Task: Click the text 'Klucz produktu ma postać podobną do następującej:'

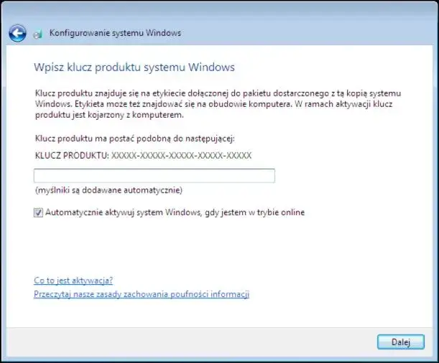Action: pyautogui.click(x=135, y=138)
